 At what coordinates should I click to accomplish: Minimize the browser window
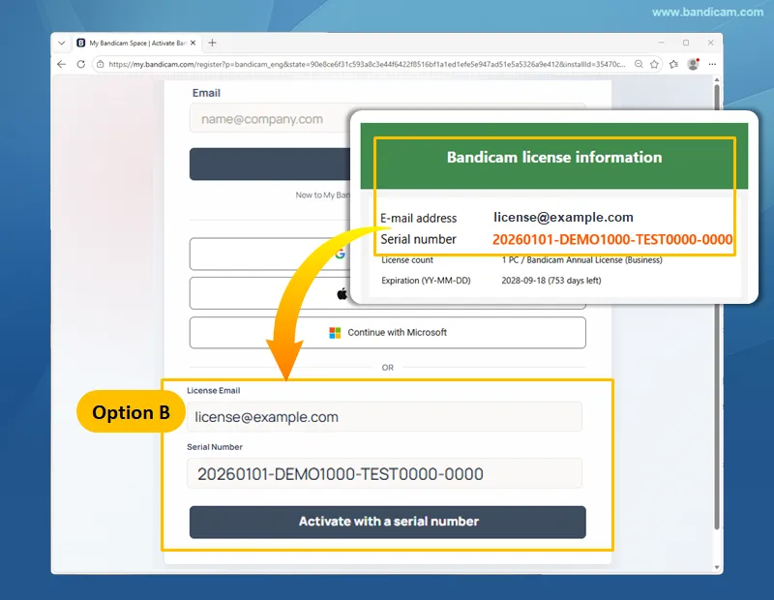(661, 43)
